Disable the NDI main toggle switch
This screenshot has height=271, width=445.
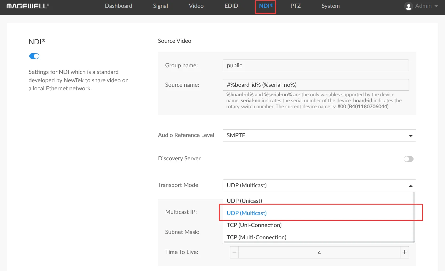pos(34,56)
